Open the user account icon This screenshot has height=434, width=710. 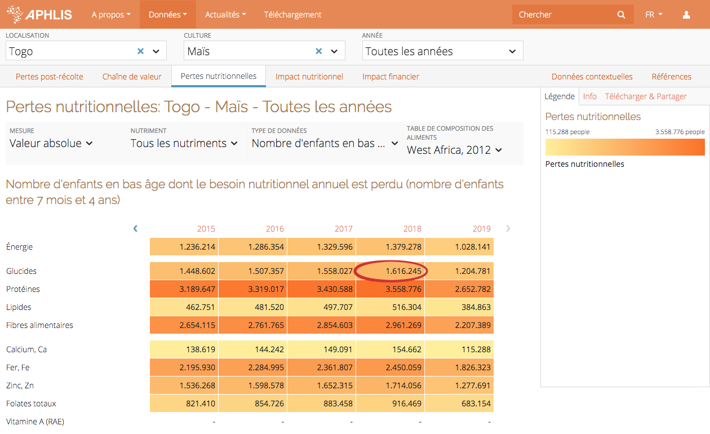pos(686,15)
